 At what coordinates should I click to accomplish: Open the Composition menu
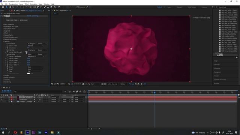pos(13,4)
